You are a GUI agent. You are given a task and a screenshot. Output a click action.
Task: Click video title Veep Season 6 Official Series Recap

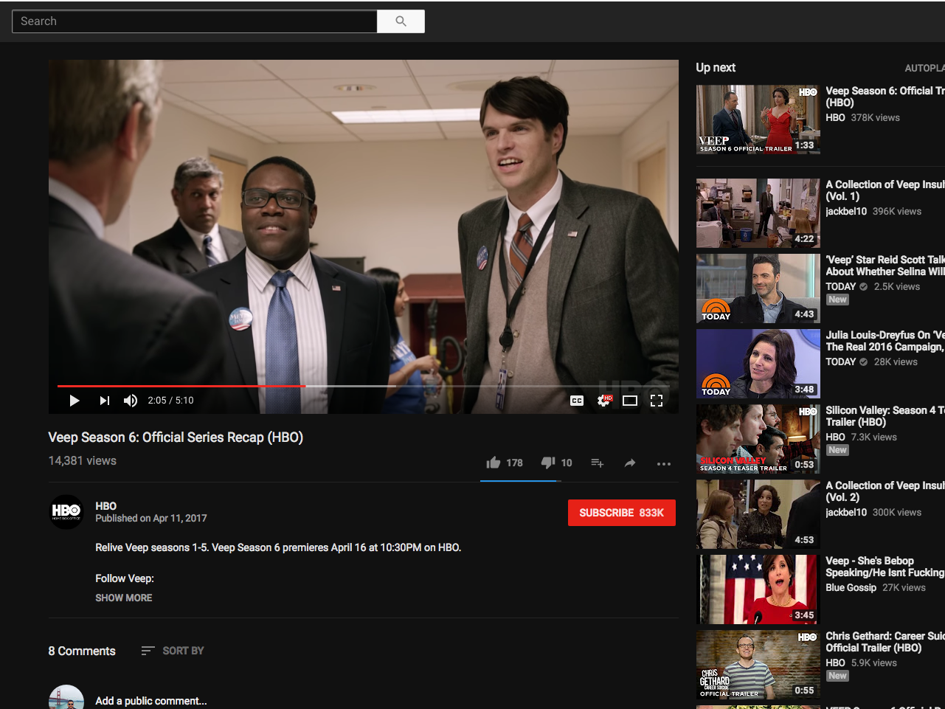(x=176, y=437)
